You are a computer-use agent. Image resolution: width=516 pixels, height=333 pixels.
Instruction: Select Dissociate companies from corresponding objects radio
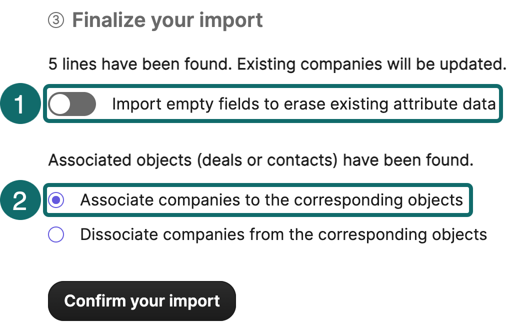pyautogui.click(x=56, y=234)
